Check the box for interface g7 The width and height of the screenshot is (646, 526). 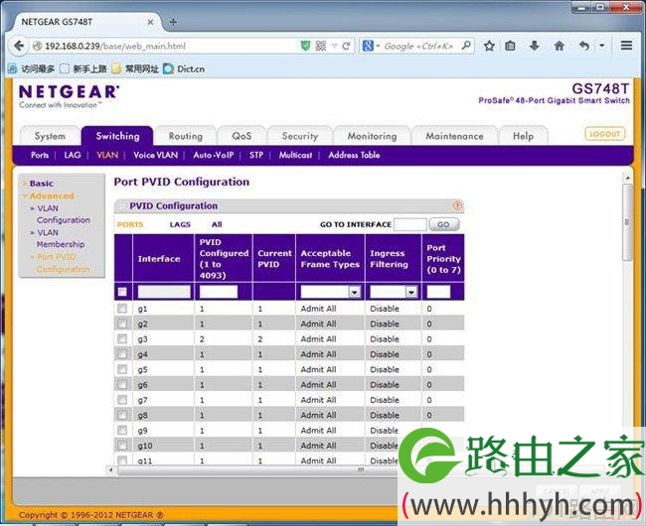[x=122, y=400]
